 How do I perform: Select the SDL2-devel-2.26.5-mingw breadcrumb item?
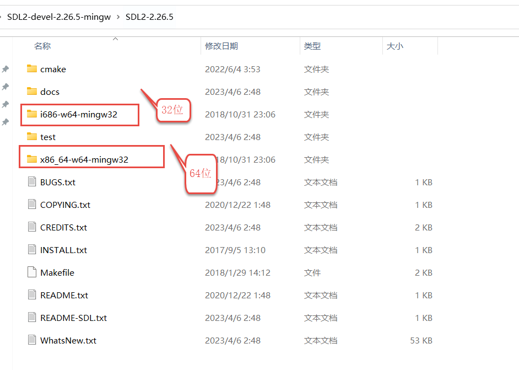click(x=59, y=17)
